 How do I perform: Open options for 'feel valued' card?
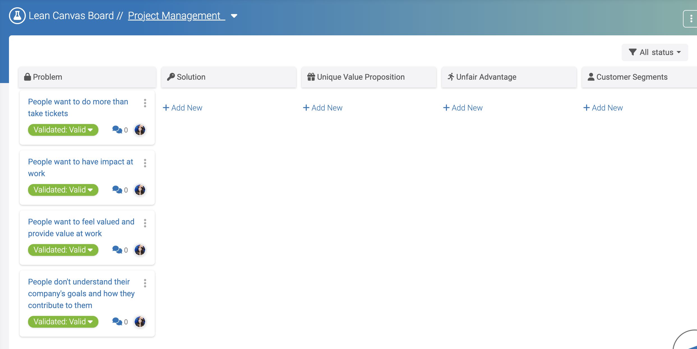click(145, 223)
